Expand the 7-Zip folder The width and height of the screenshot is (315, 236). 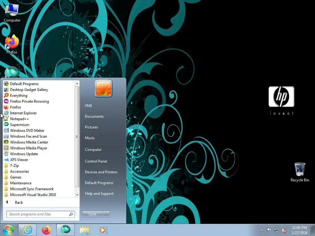[39, 165]
